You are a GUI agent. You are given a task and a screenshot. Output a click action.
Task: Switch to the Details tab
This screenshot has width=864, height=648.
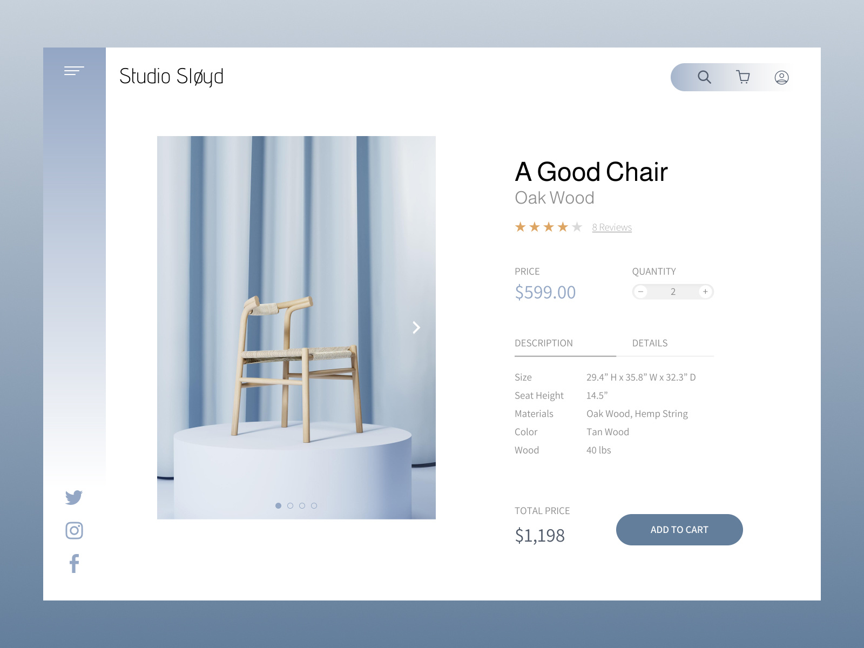coord(650,343)
